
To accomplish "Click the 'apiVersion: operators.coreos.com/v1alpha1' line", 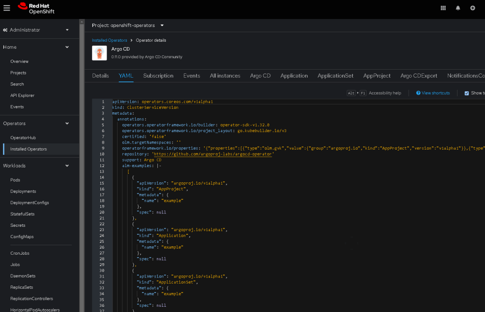I will tap(163, 102).
